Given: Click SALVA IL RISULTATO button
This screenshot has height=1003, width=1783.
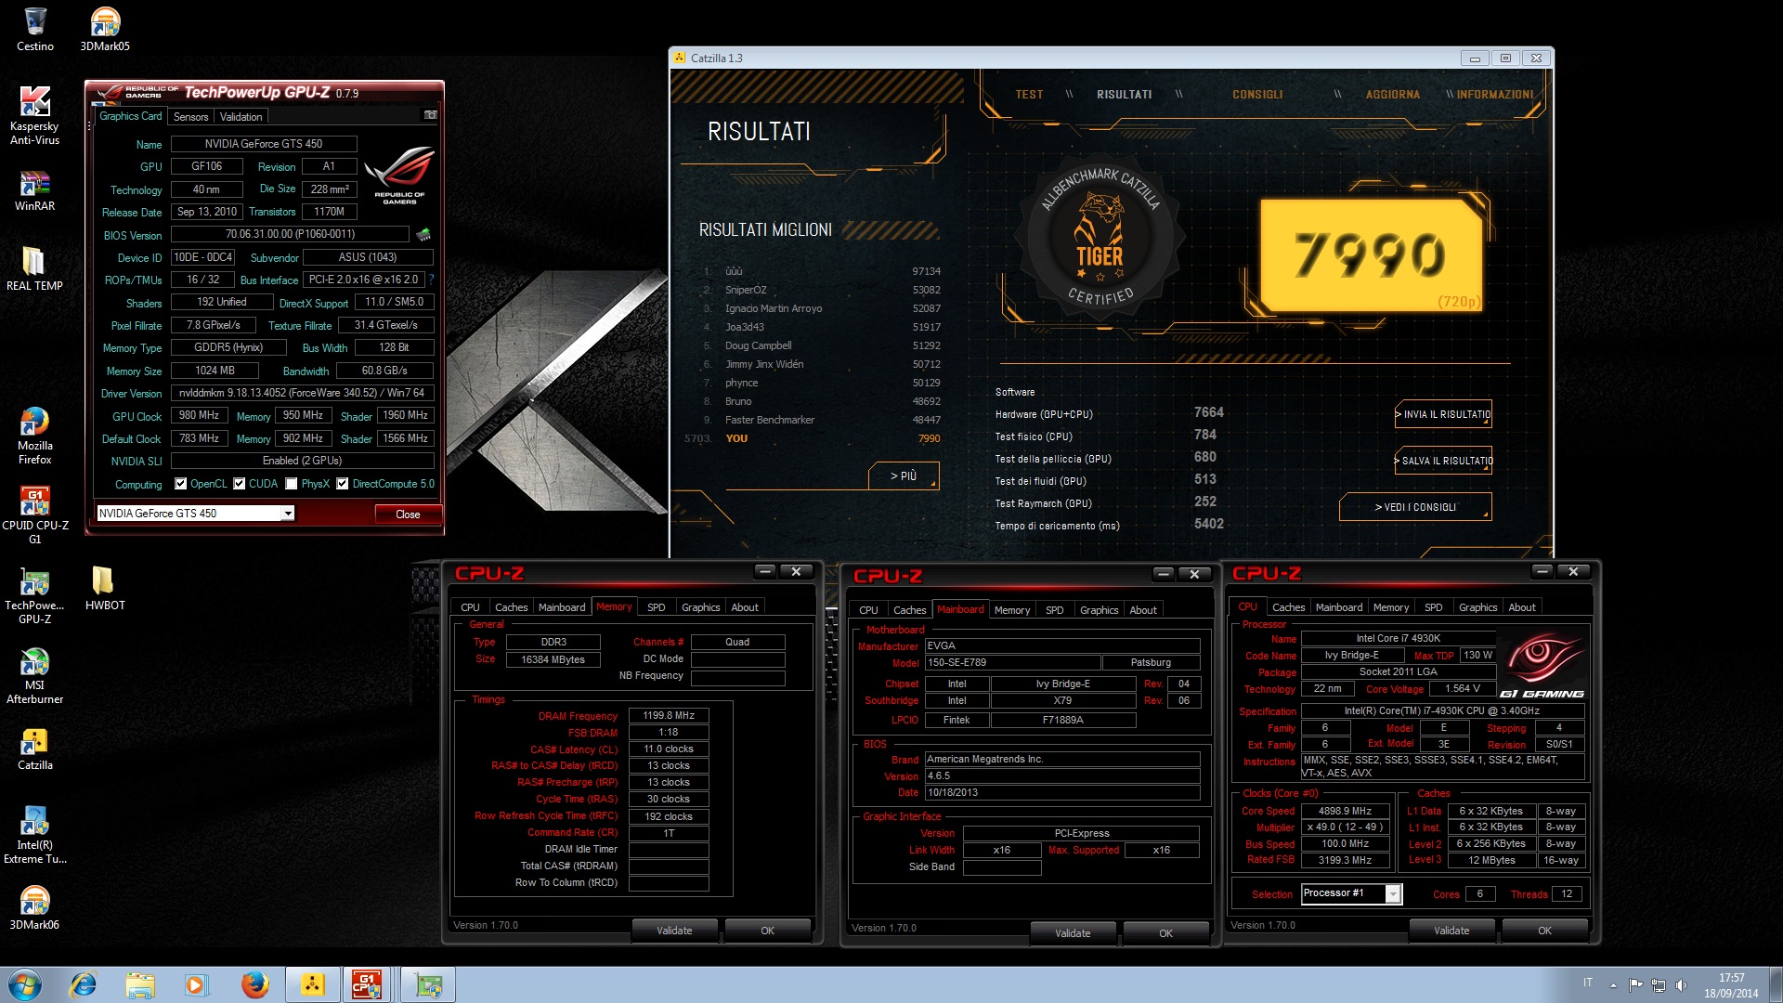Looking at the screenshot, I should [x=1443, y=461].
